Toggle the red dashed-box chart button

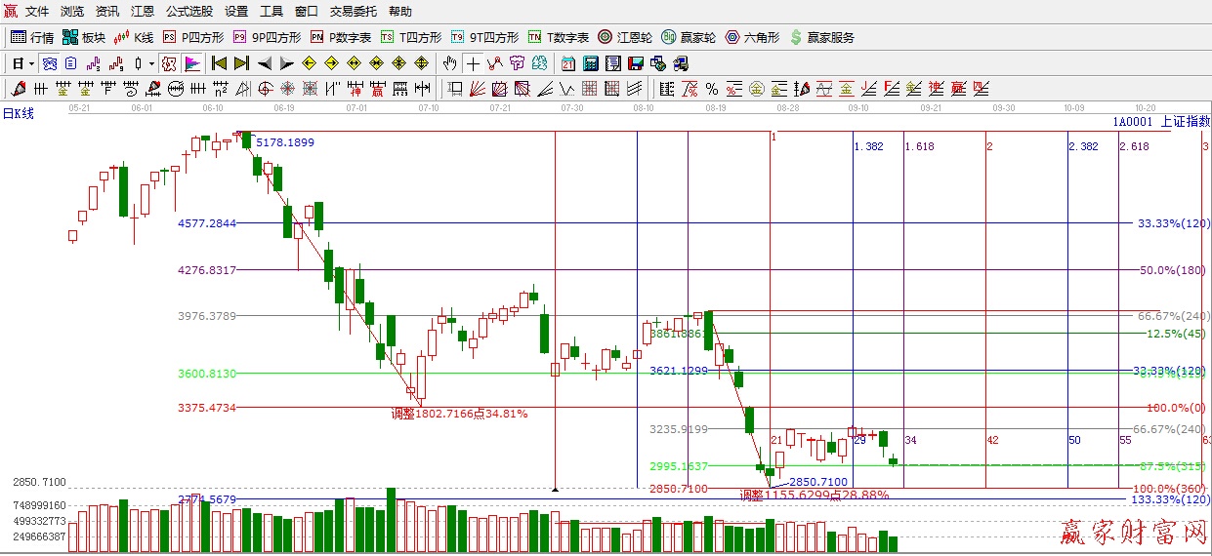pyautogui.click(x=168, y=63)
